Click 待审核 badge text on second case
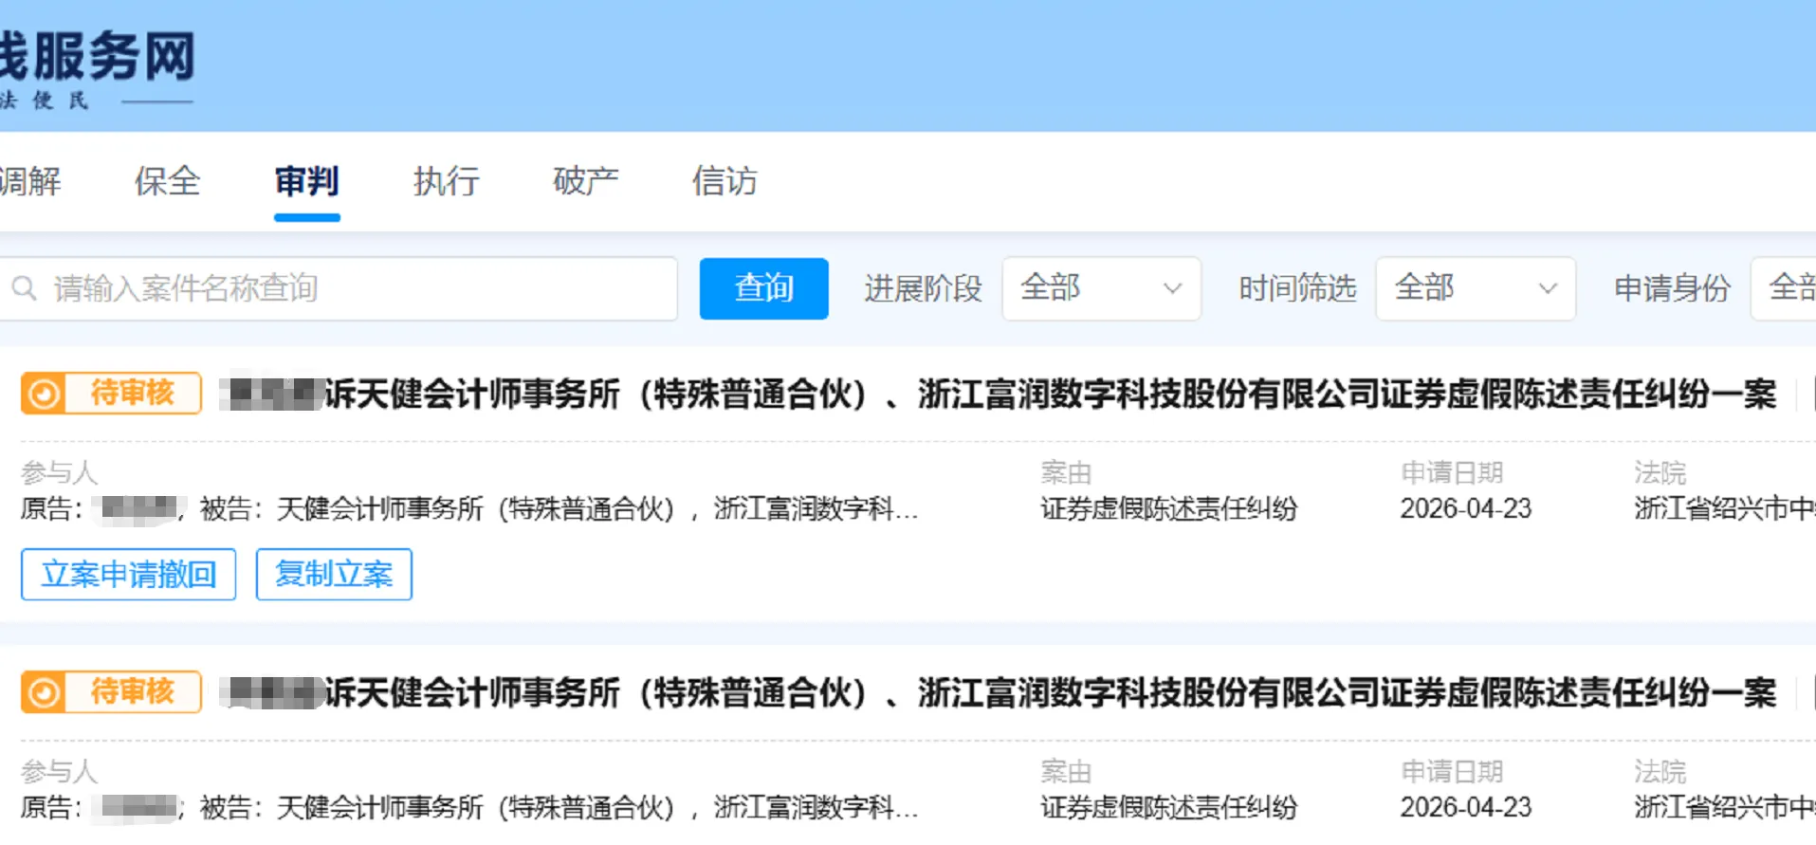Screen dimensions: 1816x845 tap(133, 691)
